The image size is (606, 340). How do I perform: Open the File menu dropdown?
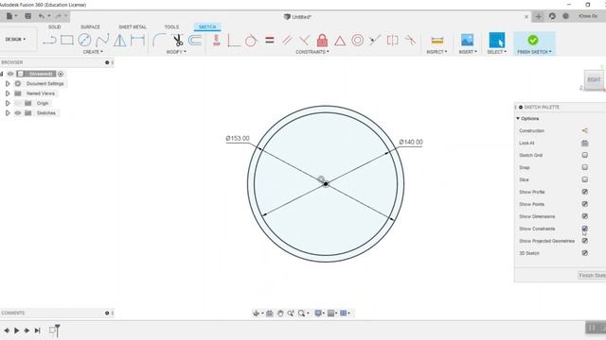[x=11, y=16]
